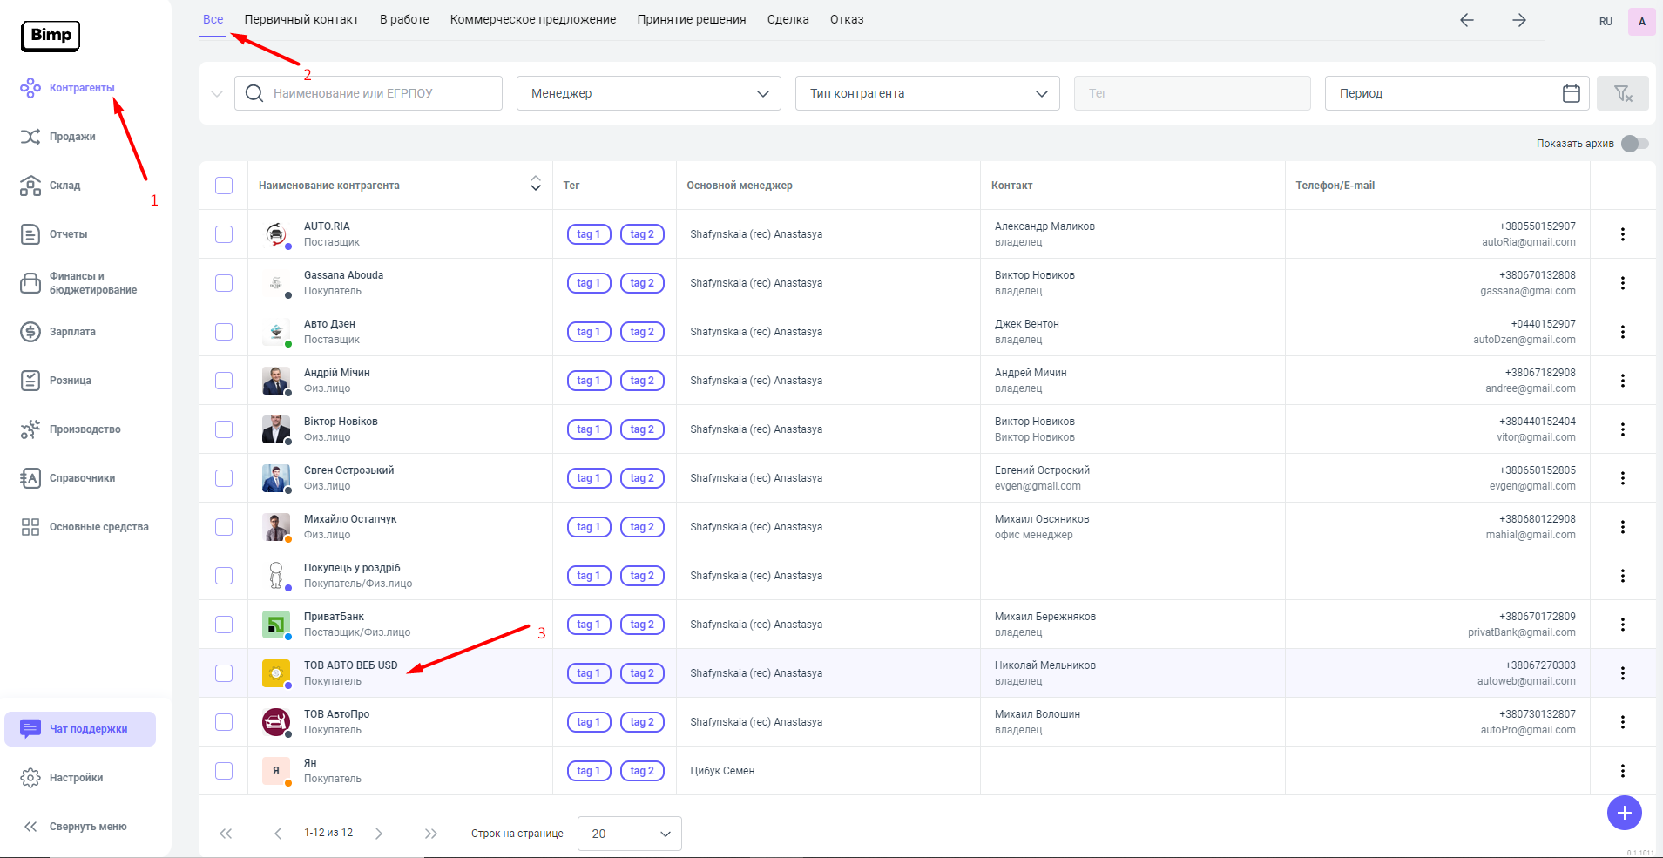The height and width of the screenshot is (858, 1663).
Task: Open the Склад warehouse icon in sidebar
Action: (x=30, y=186)
